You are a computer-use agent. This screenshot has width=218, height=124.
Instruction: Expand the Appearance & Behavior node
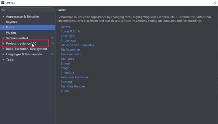click(x=3, y=17)
